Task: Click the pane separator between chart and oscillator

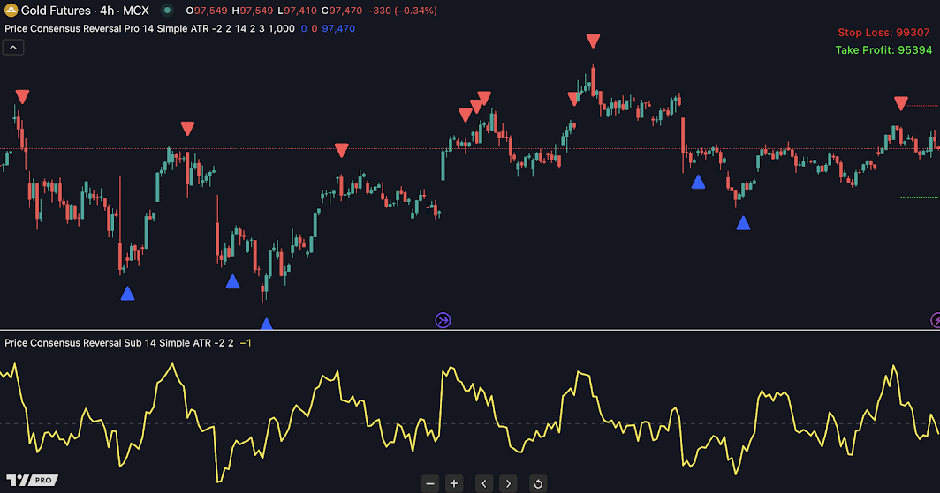Action: [x=470, y=331]
